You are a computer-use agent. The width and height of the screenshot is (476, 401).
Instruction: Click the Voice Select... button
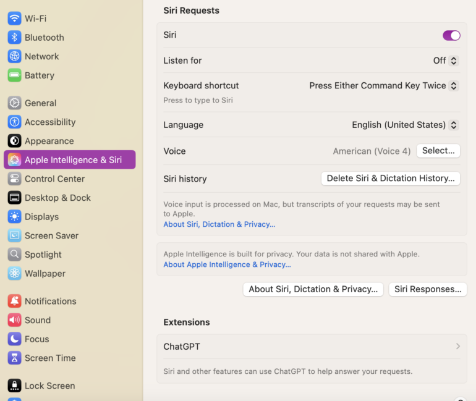438,151
